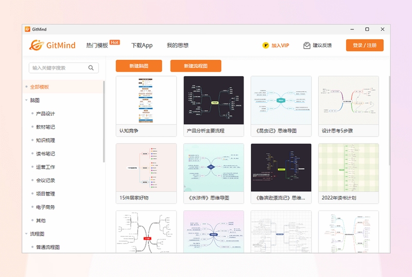Viewport: 412px width, 277px height.
Task: Focus the keyword search input field
Action: (63, 68)
